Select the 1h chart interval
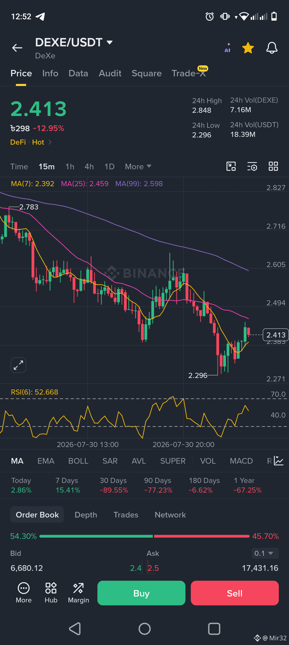289x645 pixels. 70,166
